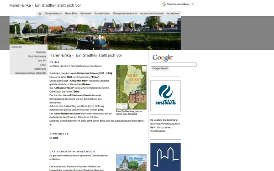Click the EINWOHNER section heading

coord(59,134)
